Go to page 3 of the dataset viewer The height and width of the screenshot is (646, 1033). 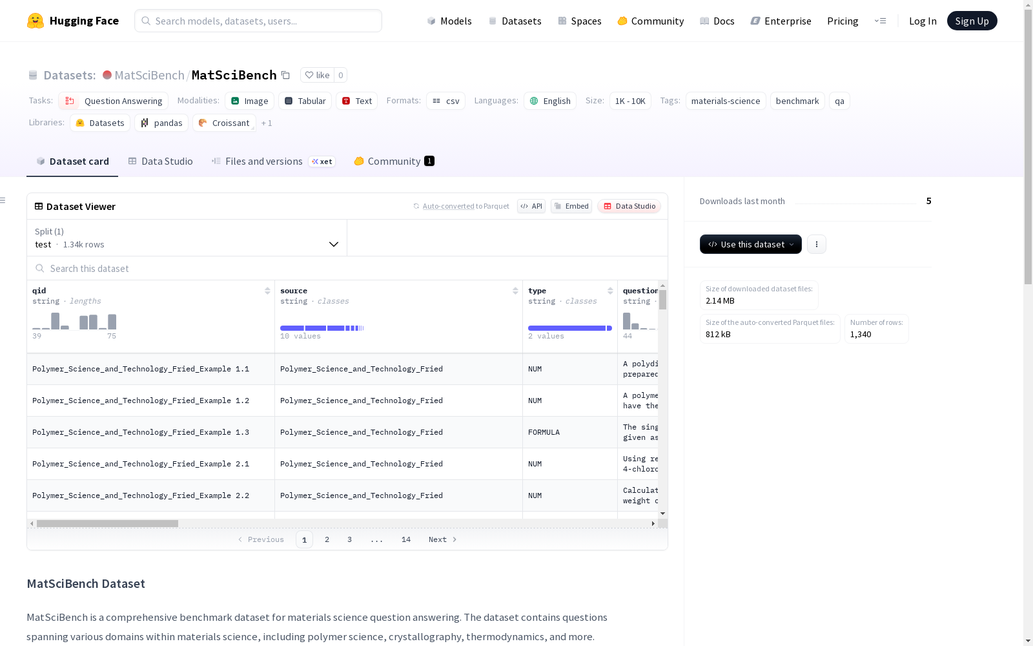click(350, 539)
